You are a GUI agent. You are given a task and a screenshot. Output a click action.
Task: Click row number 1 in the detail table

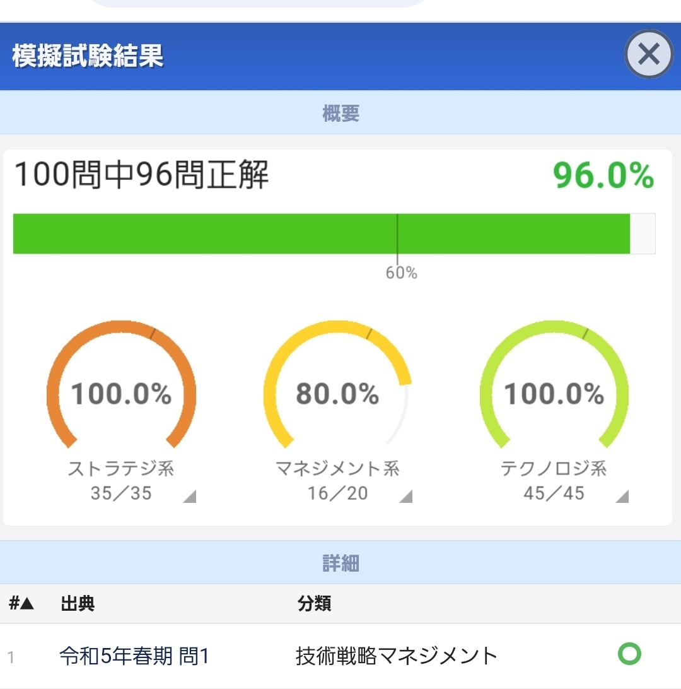pos(11,657)
